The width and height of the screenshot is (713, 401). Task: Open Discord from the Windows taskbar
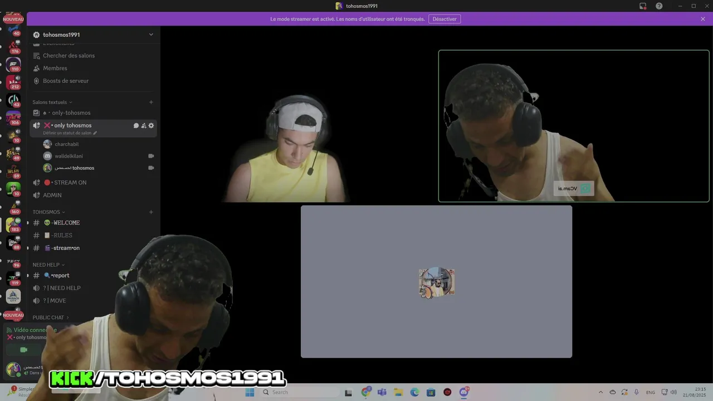coord(464,392)
